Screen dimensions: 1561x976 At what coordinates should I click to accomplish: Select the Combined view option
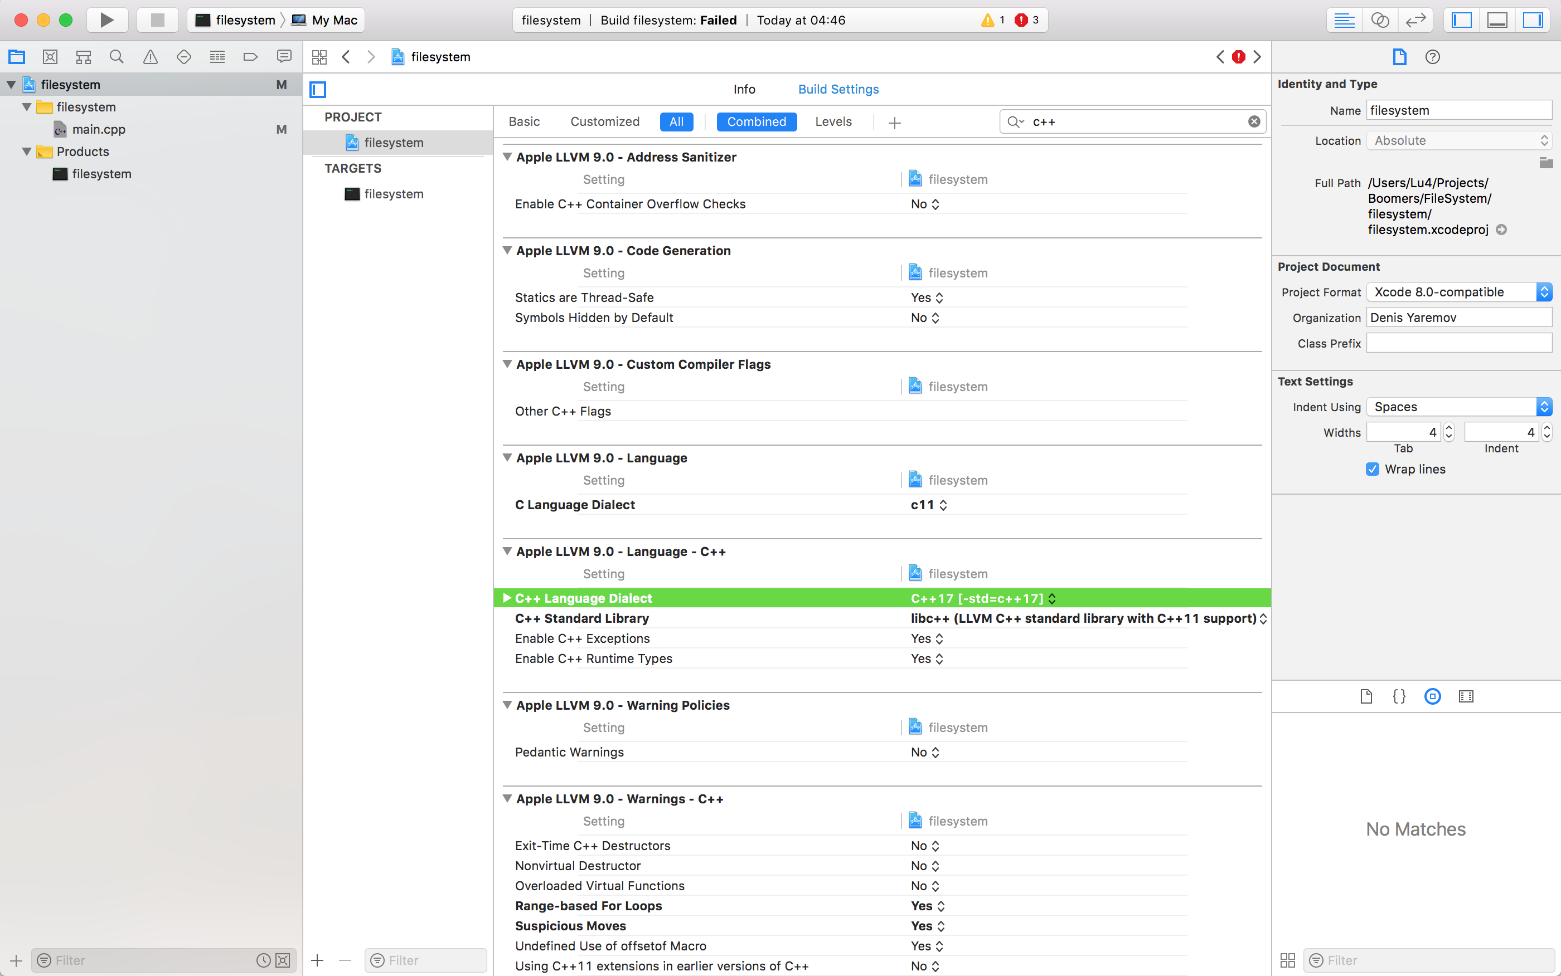pos(757,121)
